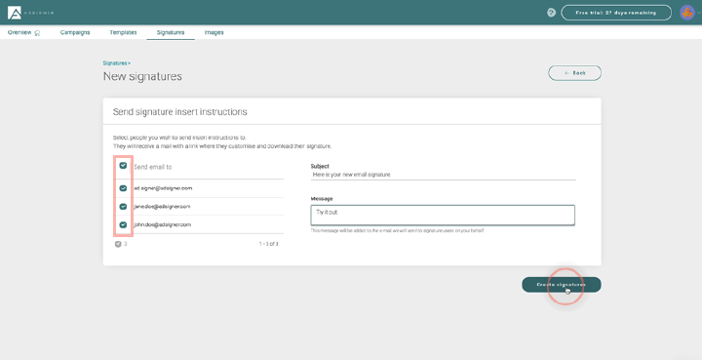This screenshot has height=360, width=702.
Task: Click the jane.doe@adsigner.com email text
Action: click(x=163, y=207)
